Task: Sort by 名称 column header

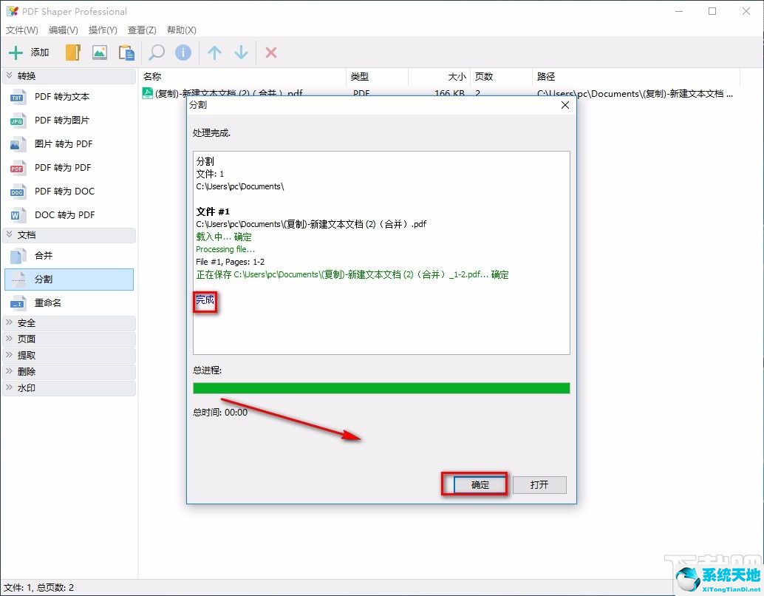Action: 244,77
